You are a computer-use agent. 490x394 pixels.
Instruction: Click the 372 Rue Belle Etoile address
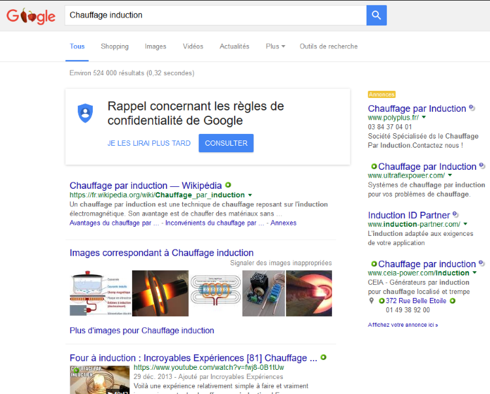[x=416, y=301]
